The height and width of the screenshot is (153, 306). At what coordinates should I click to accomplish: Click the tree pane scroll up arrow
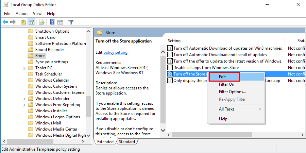tap(88, 31)
